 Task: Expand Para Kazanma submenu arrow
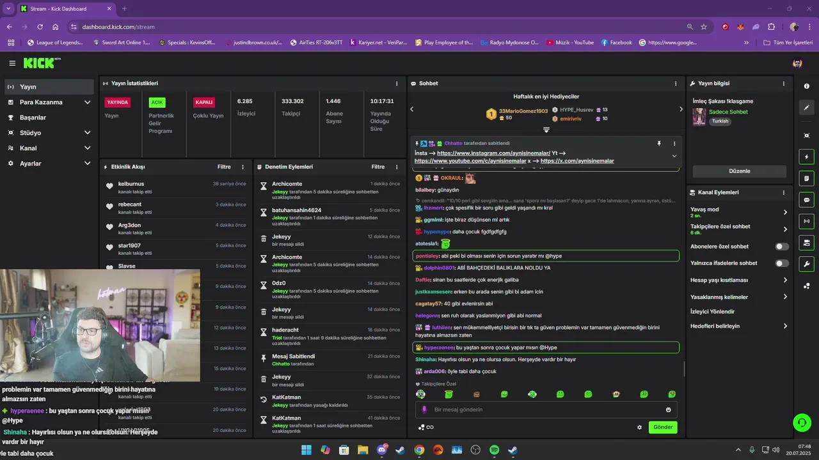point(87,102)
